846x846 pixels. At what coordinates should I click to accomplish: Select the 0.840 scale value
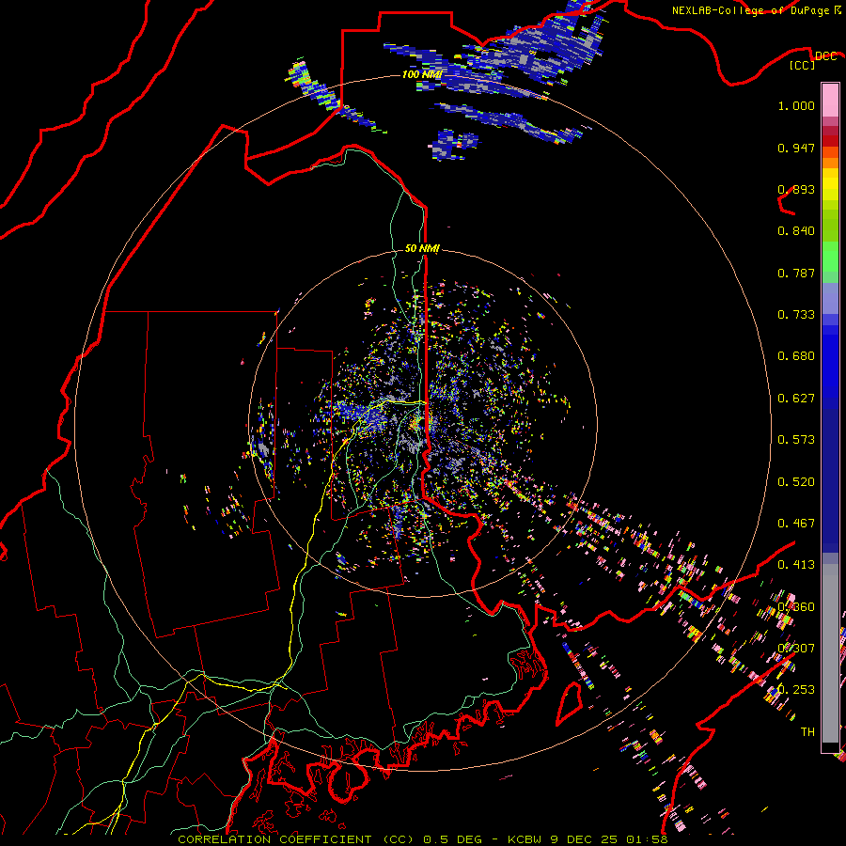click(796, 231)
